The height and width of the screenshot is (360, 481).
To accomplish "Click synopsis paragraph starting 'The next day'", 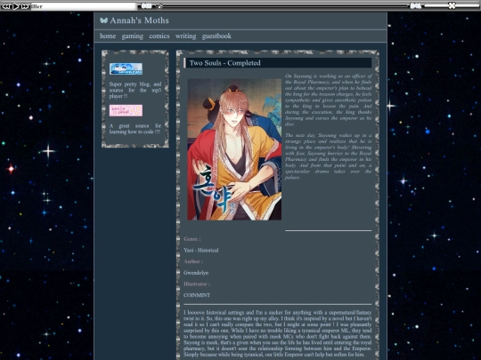I will coord(328,156).
